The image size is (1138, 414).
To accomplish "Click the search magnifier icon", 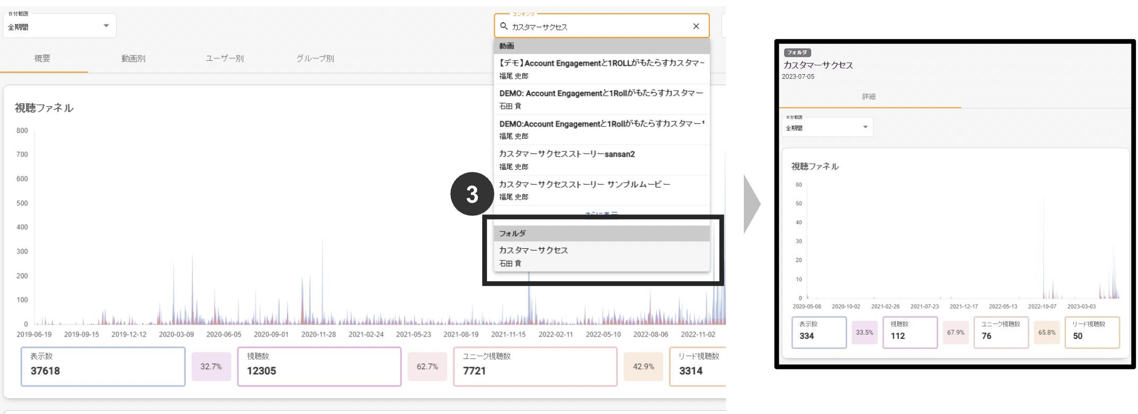I will pyautogui.click(x=504, y=26).
